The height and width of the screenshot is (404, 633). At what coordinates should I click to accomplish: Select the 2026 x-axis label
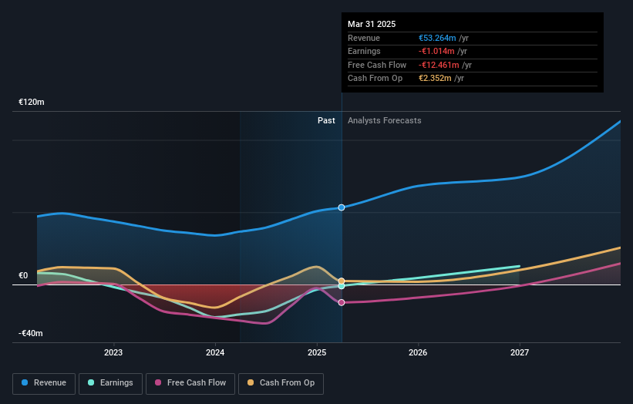pos(418,353)
